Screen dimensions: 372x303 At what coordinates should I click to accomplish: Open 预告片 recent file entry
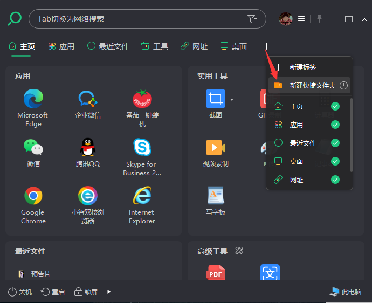(x=35, y=274)
